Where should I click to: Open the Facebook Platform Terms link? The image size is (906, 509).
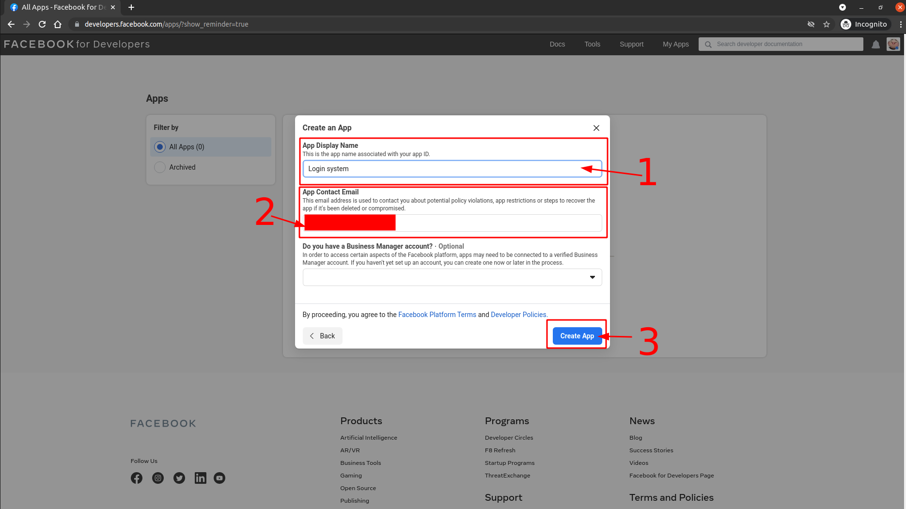[437, 315]
